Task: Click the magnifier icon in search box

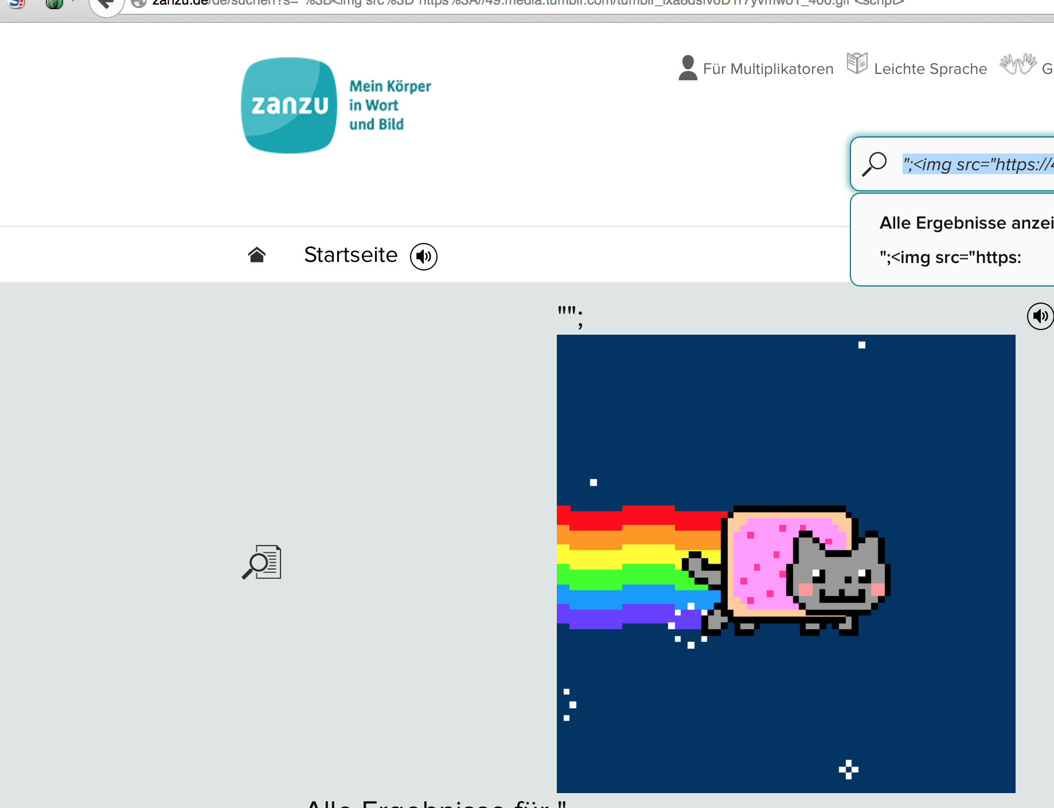Action: (875, 164)
